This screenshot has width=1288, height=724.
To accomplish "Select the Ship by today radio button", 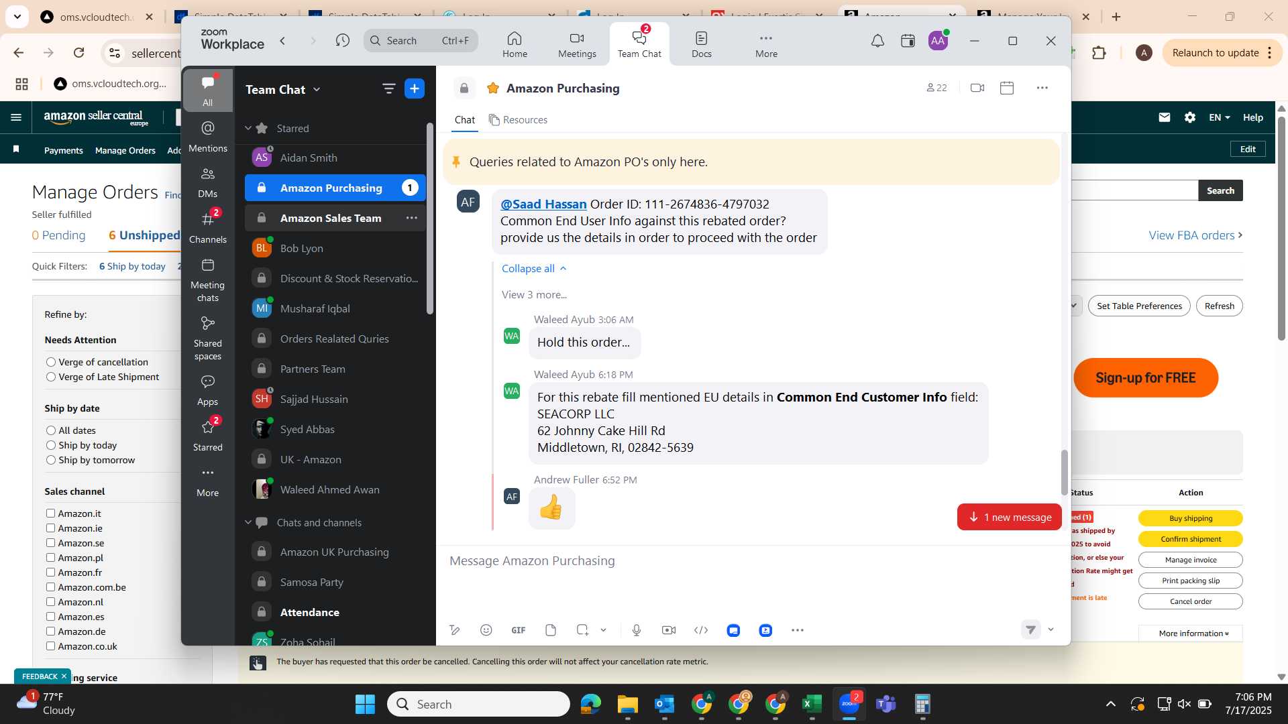I will (x=51, y=445).
